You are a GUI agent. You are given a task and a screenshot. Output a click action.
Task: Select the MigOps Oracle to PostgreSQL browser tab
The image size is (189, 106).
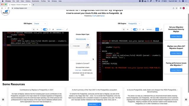pyautogui.click(x=19, y=5)
